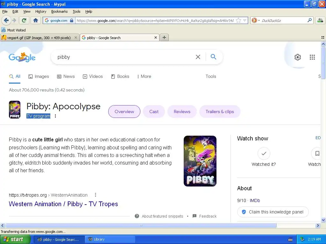The width and height of the screenshot is (326, 244).
Task: Open the URL history dropdown arrow
Action: click(x=245, y=20)
